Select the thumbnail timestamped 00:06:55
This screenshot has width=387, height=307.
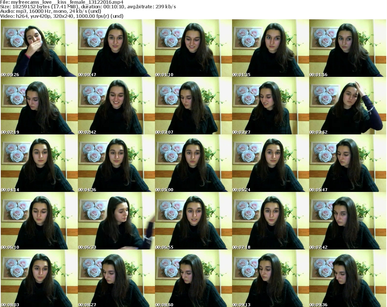click(193, 221)
